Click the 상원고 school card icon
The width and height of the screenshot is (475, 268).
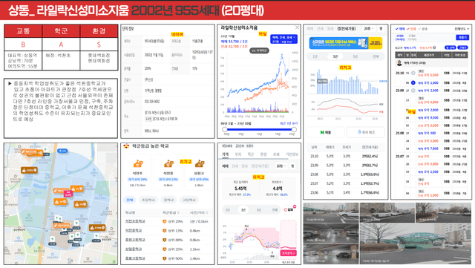(200, 164)
